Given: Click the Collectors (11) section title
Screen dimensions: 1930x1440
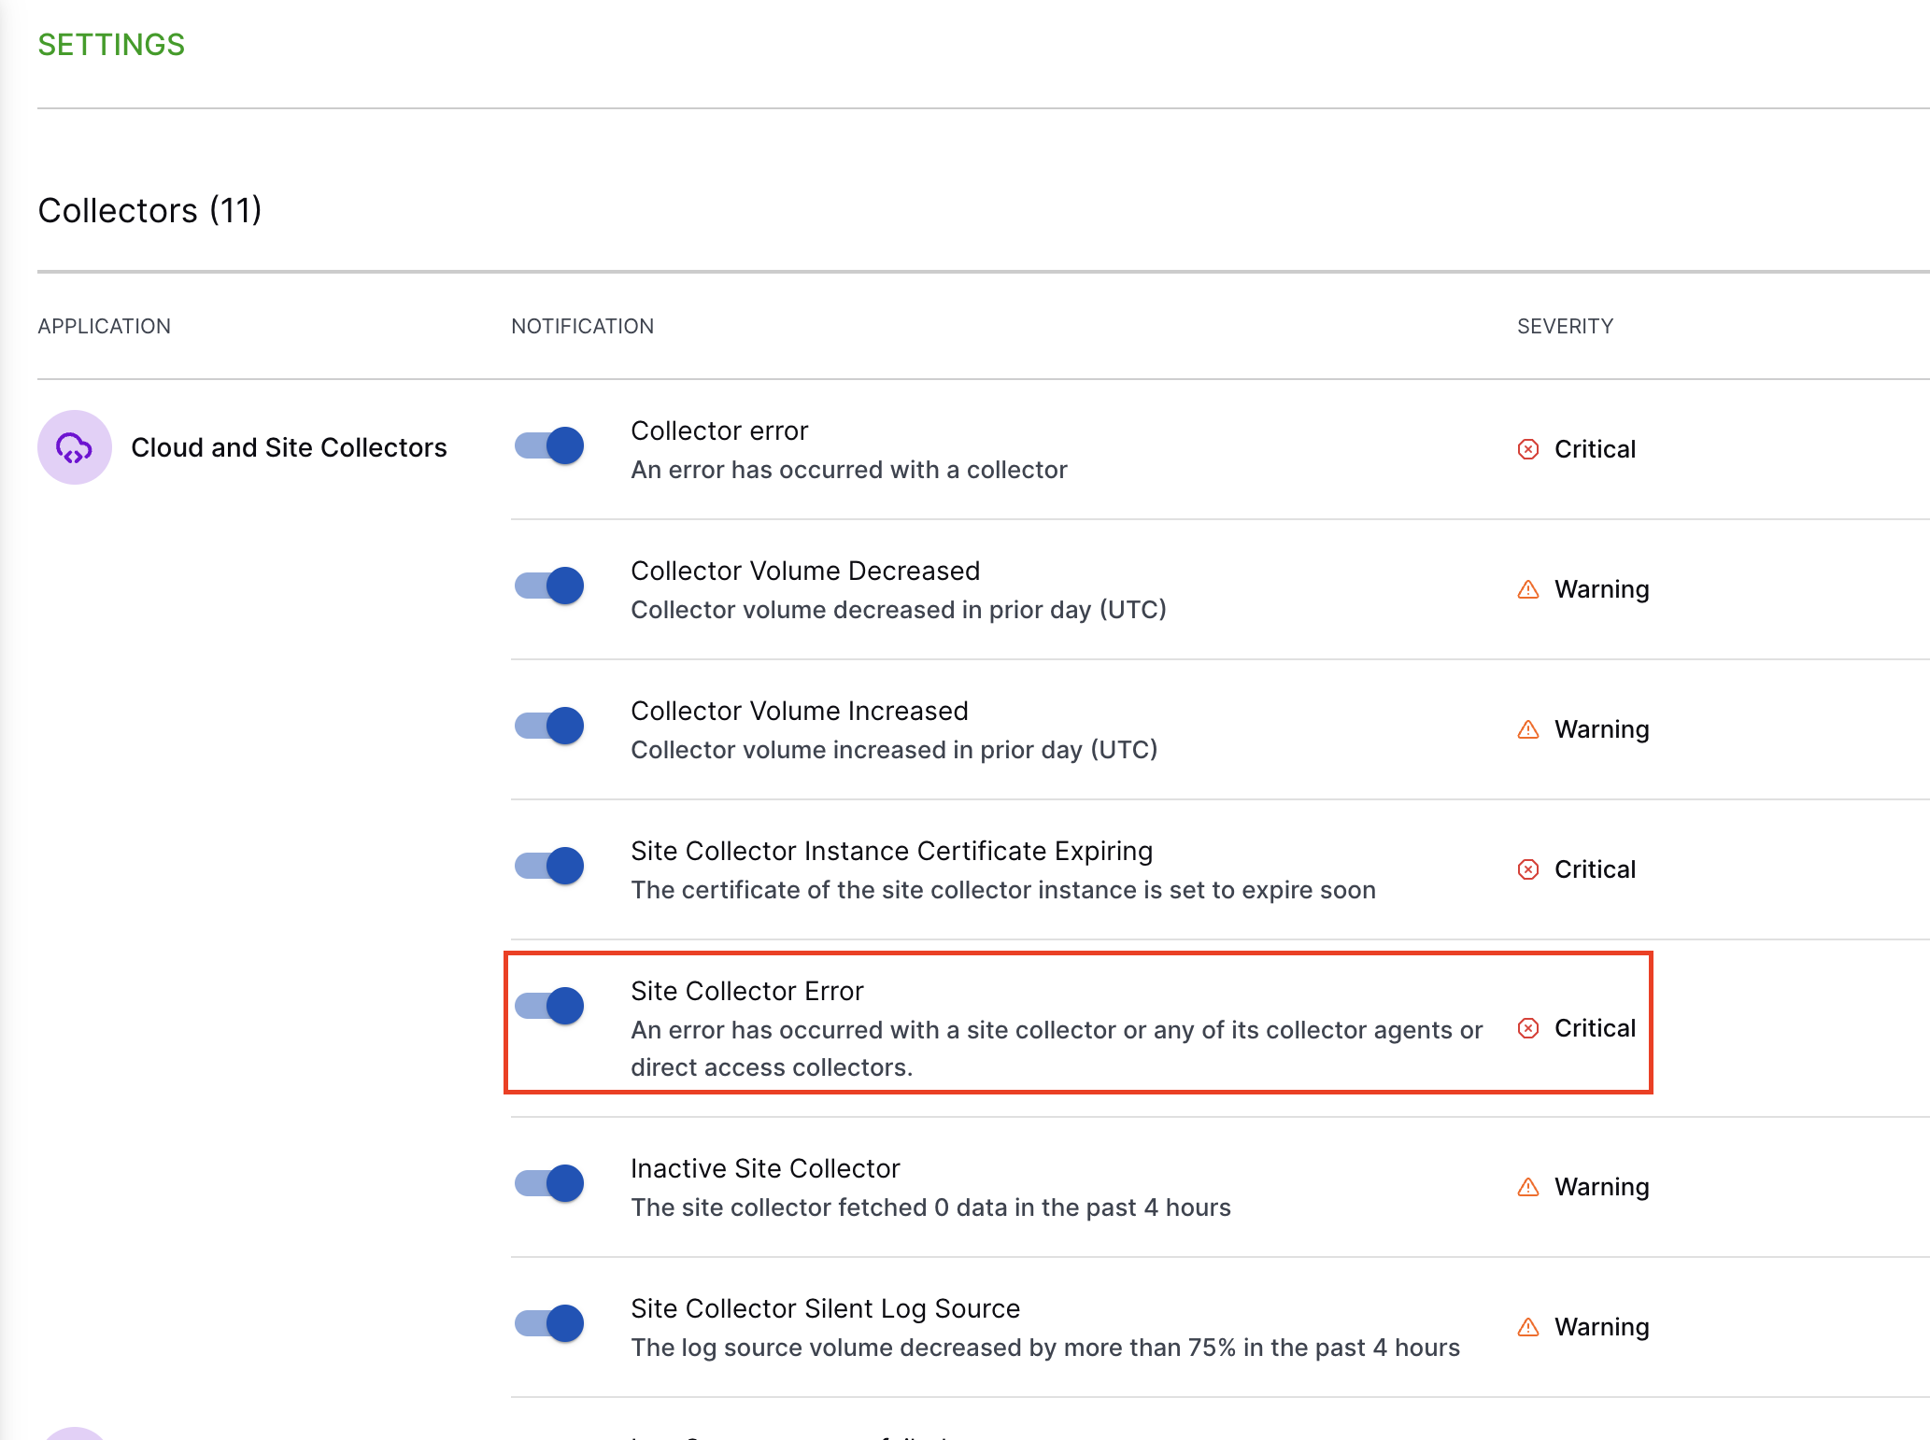Looking at the screenshot, I should point(149,211).
